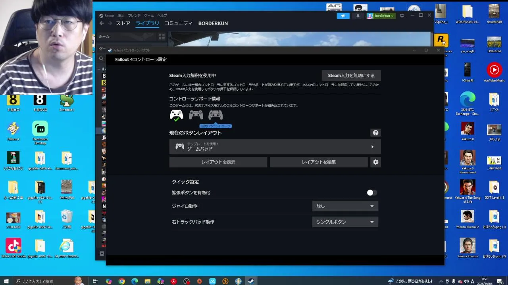Screen dimensions: 508x285
Task: Open Fallout 4 desktop shortcut
Action: coord(13,131)
